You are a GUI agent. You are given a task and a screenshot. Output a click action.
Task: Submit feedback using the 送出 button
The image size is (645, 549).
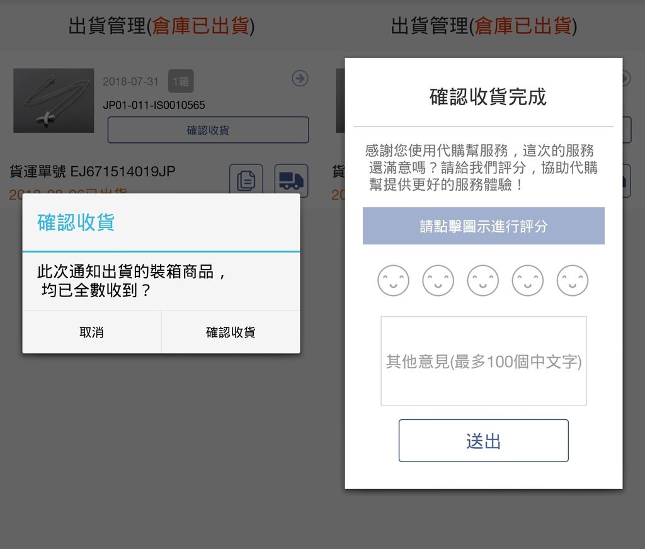point(482,441)
